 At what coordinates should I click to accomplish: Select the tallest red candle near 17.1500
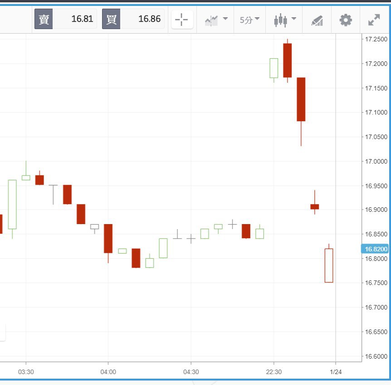tap(301, 99)
